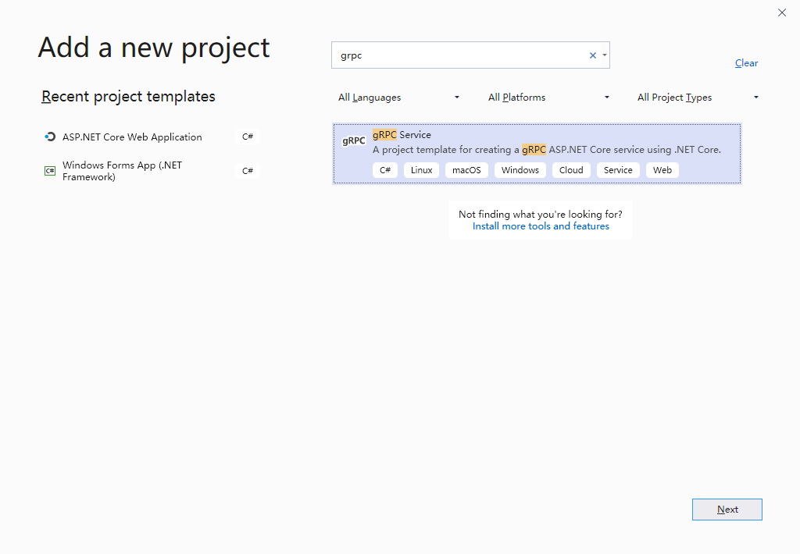Click the Linux tag on gRPC Service
This screenshot has width=800, height=554.
421,170
